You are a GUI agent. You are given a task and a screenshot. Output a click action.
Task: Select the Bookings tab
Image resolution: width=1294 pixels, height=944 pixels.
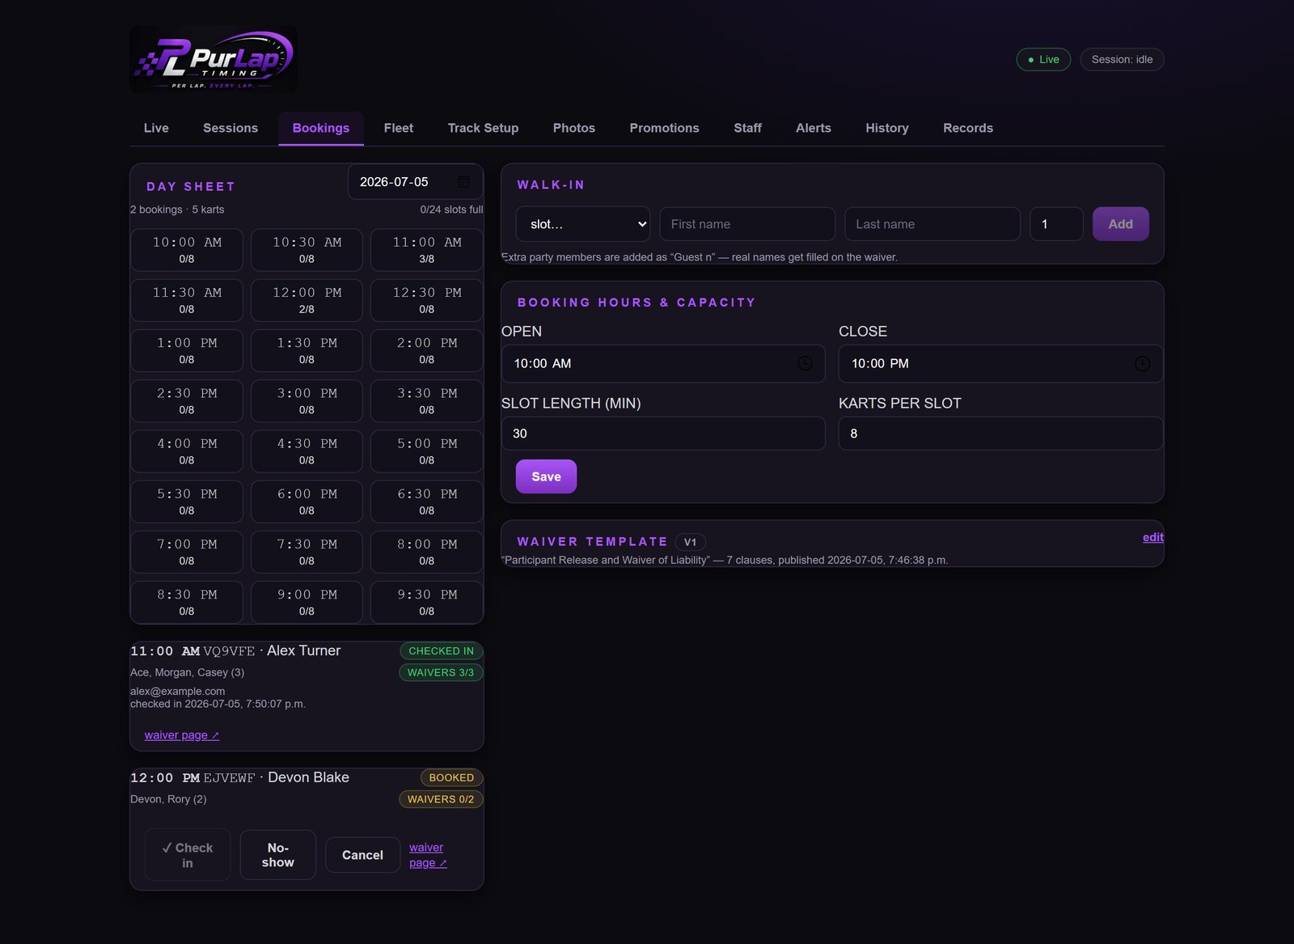click(x=321, y=128)
